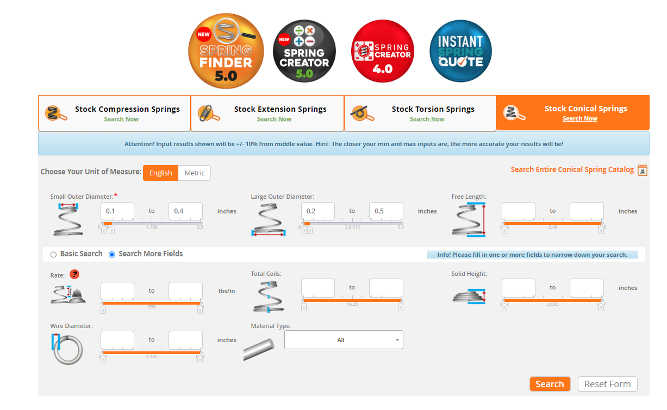
Task: Click the conical spring catalog icon
Action: click(x=642, y=170)
